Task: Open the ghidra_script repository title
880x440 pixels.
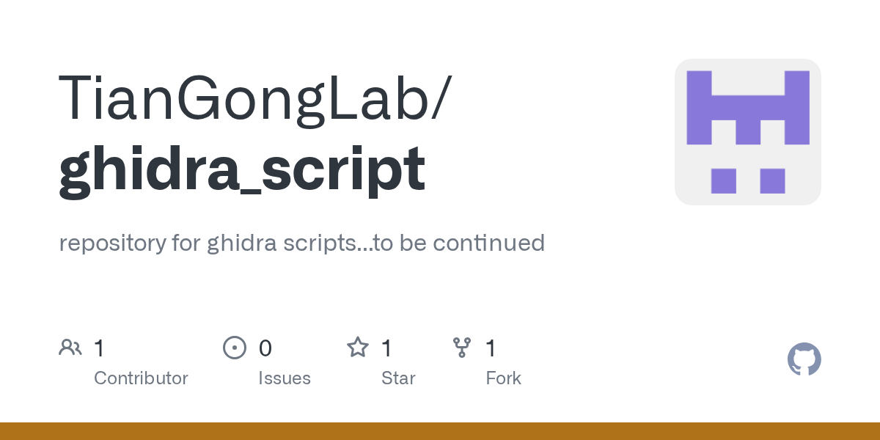Action: [x=242, y=169]
